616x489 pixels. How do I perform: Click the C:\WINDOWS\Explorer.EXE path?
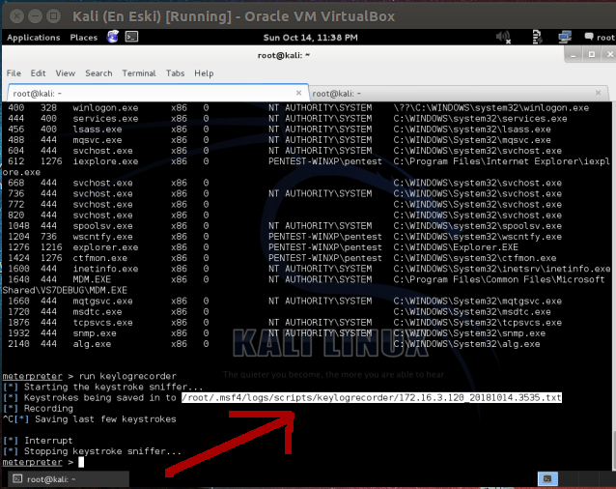point(456,247)
